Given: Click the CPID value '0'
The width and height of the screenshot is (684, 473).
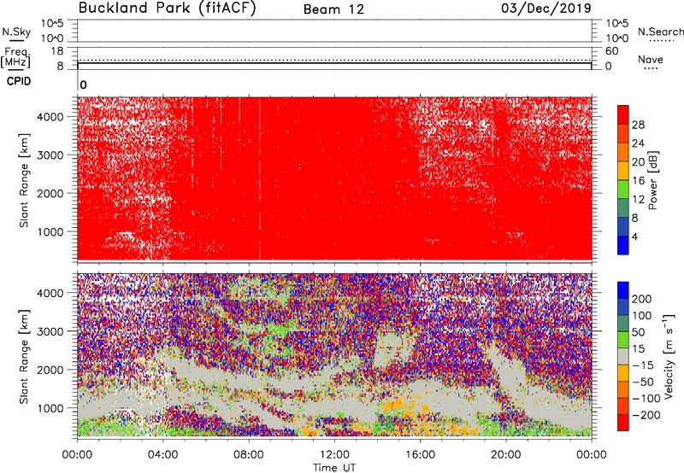Looking at the screenshot, I should (83, 85).
